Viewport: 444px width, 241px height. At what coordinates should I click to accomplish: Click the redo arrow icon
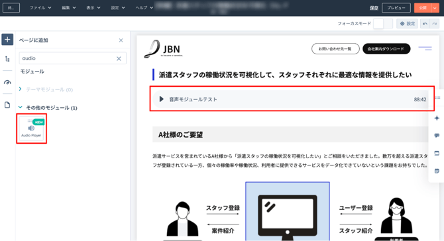[x=434, y=24]
